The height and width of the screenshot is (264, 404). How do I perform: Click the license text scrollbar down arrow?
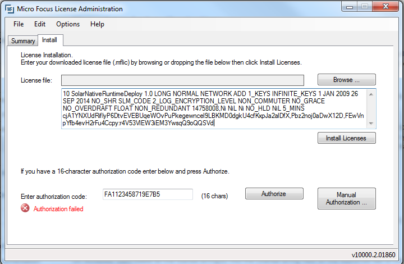[x=370, y=124]
